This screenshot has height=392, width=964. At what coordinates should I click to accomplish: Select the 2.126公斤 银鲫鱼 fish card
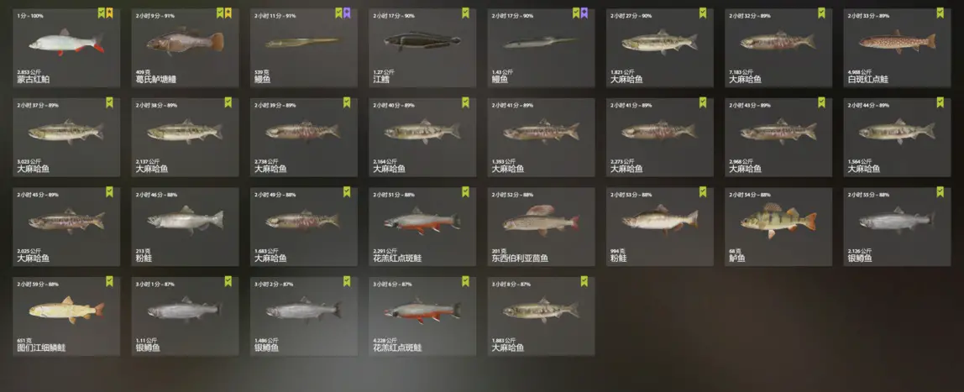click(x=897, y=227)
